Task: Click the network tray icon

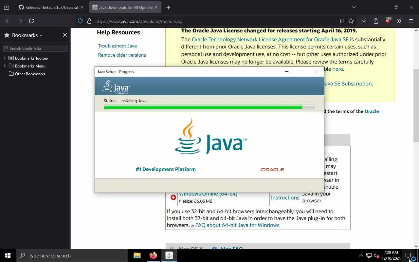Action: point(369,255)
